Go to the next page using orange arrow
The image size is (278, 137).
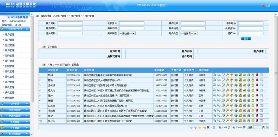pyautogui.click(x=200, y=127)
